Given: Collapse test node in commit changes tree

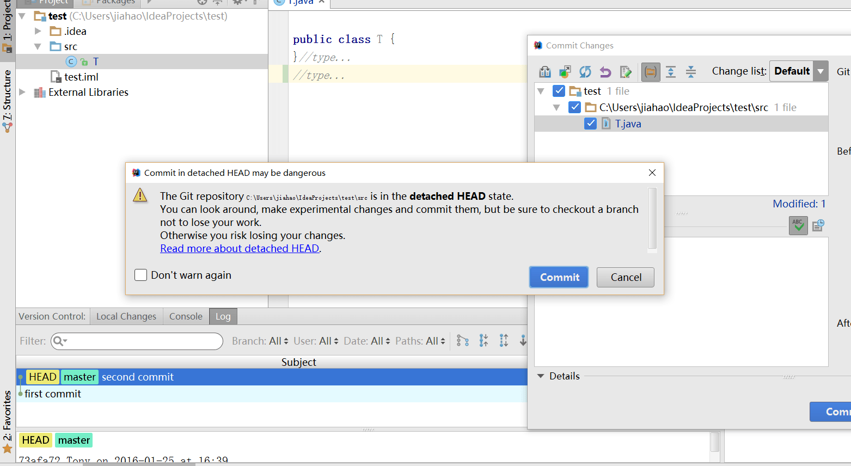Looking at the screenshot, I should tap(541, 91).
